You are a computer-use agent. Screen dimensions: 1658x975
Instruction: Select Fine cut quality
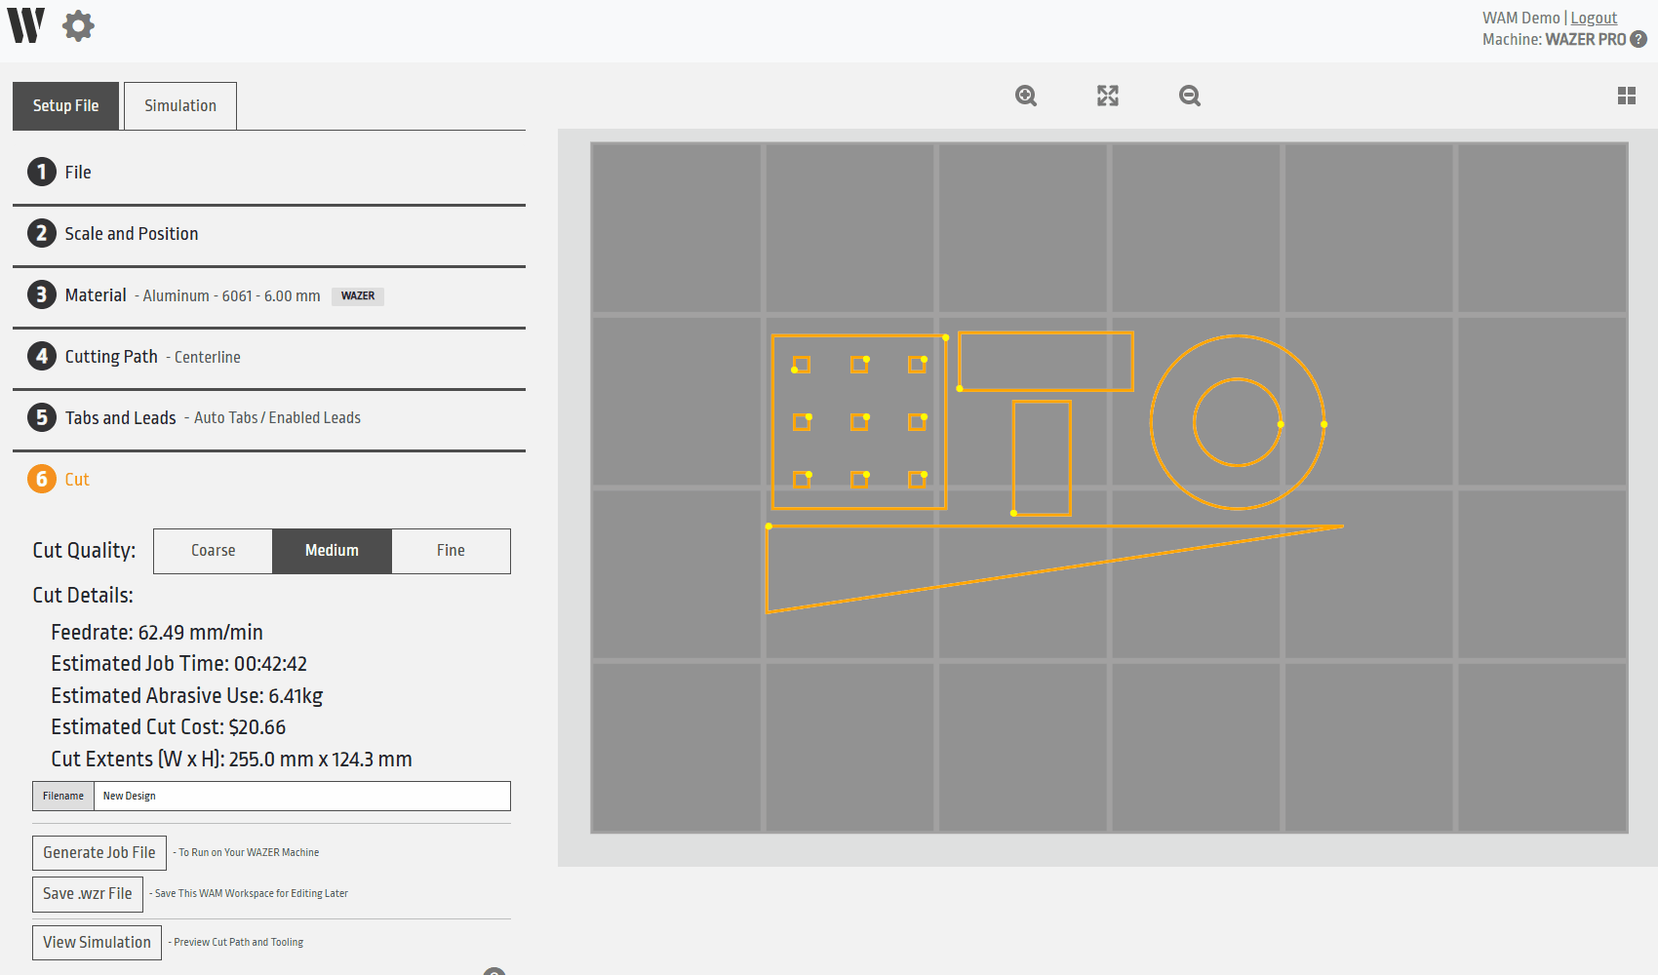[x=451, y=551]
